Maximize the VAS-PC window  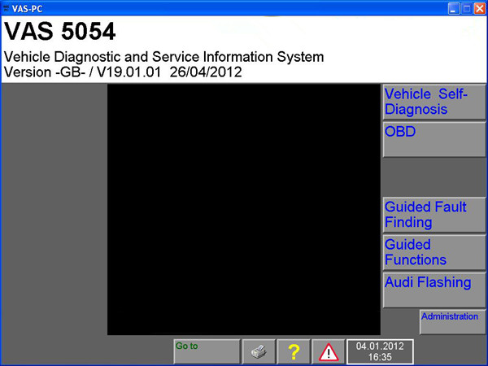(x=467, y=7)
